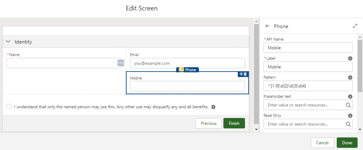The height and width of the screenshot is (150, 363).
Task: Click the Label info icon
Action: (350, 58)
